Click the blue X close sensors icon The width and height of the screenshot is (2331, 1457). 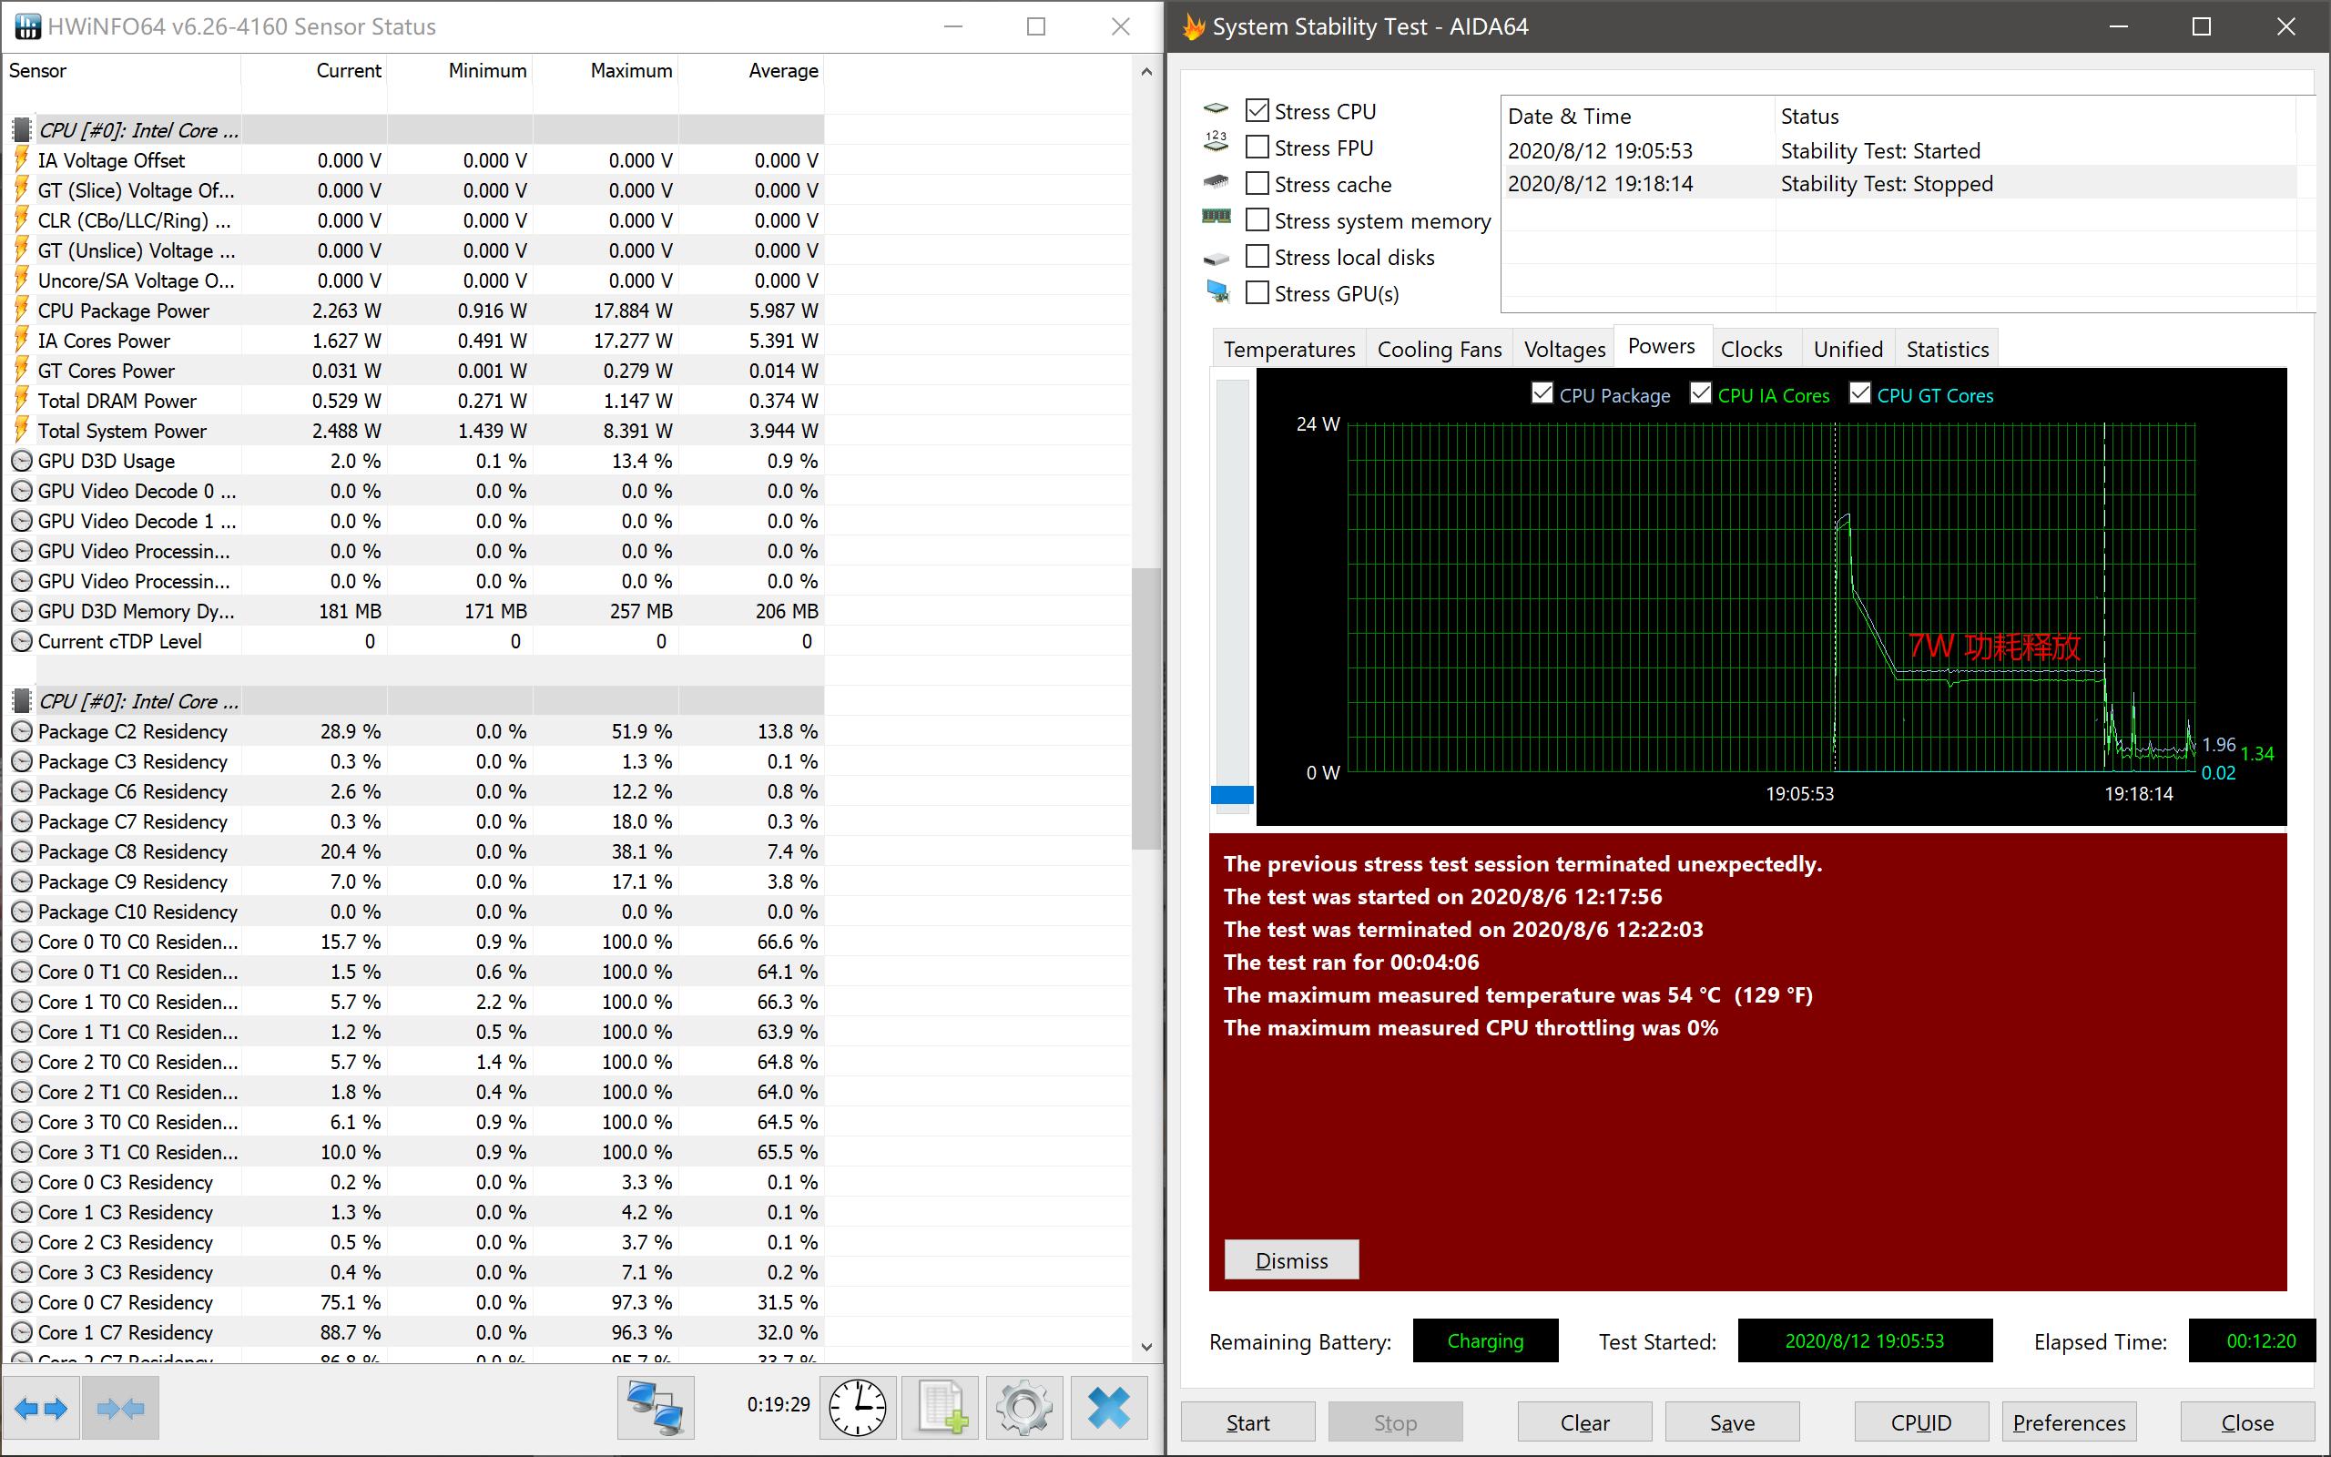tap(1108, 1408)
